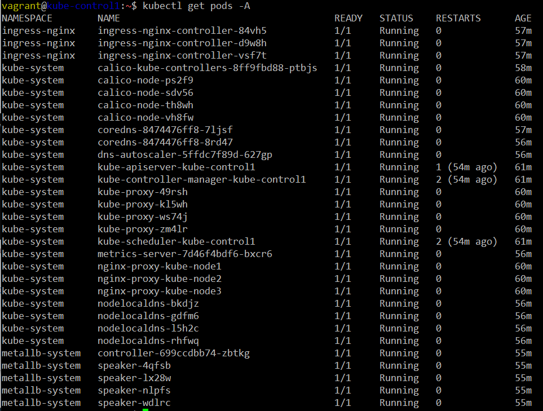
Task: Click the kube-proxy-ws74j pod name
Action: (143, 217)
